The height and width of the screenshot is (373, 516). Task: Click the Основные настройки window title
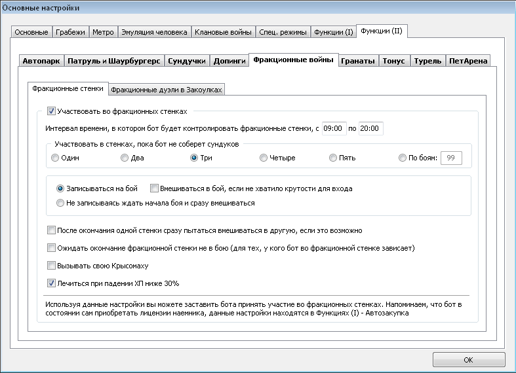[41, 8]
